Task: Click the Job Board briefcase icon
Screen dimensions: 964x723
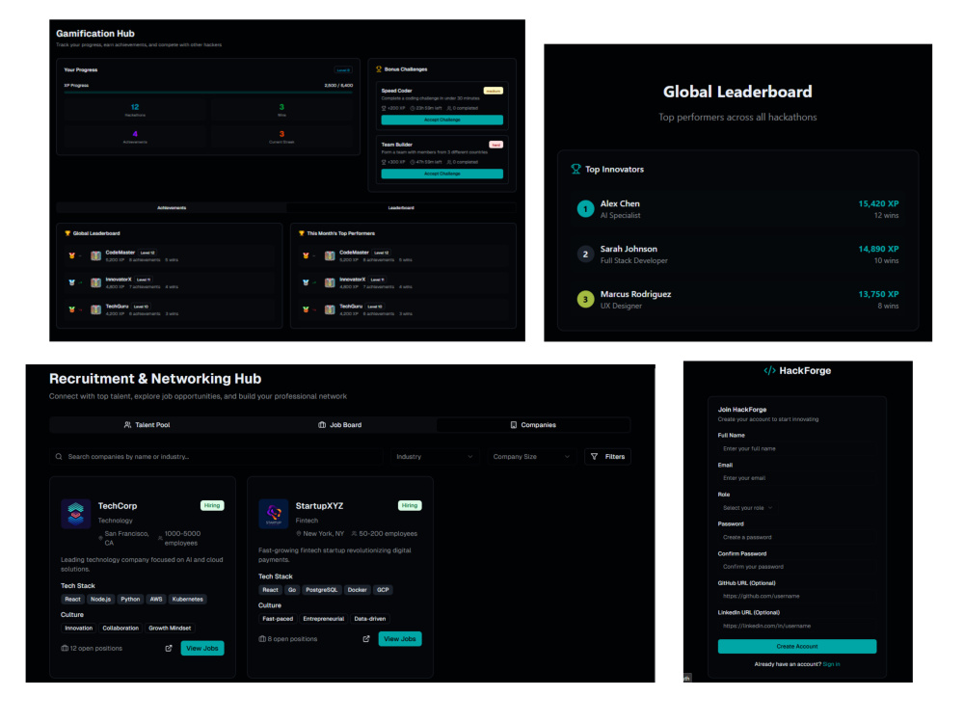Action: click(322, 425)
